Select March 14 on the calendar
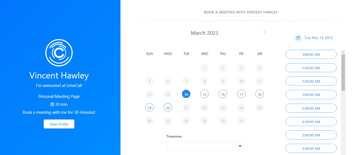 pos(186,94)
